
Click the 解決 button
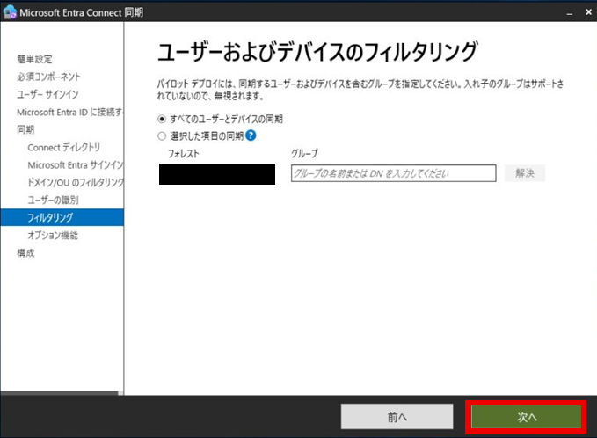click(525, 173)
